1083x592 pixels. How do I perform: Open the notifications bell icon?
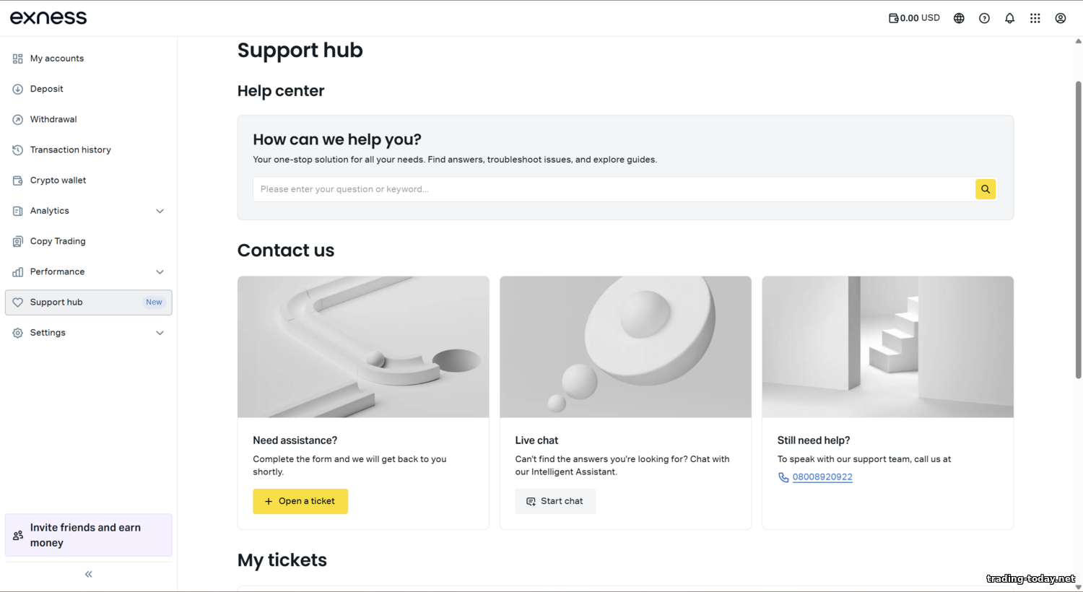pyautogui.click(x=1009, y=18)
